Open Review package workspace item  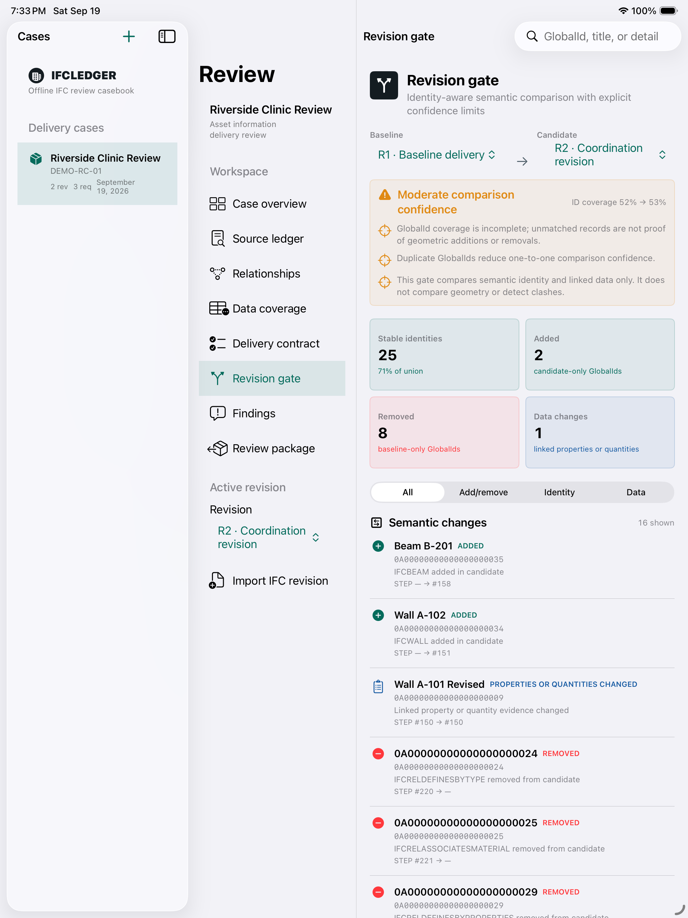coord(272,448)
